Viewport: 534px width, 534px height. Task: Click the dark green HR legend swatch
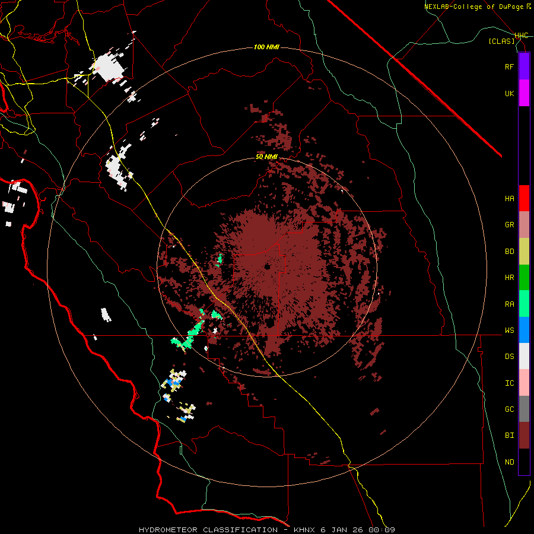pos(524,278)
